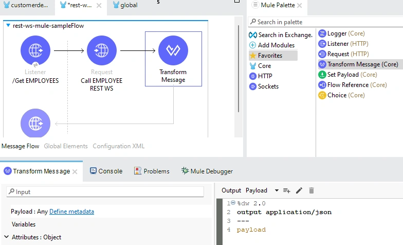Click the Payload : Any label

point(29,211)
